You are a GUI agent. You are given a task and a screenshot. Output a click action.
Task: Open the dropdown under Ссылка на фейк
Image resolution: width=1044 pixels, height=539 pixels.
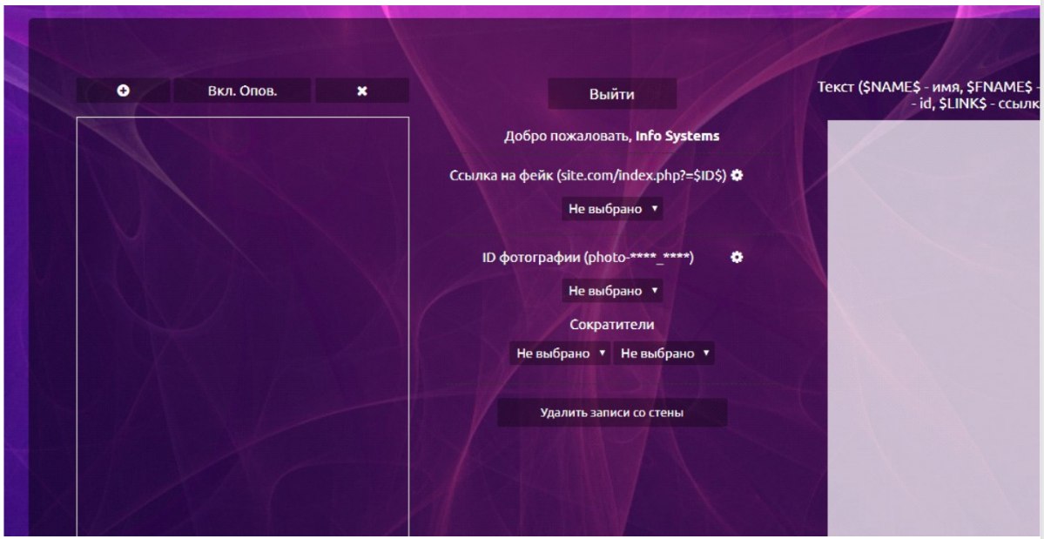611,210
